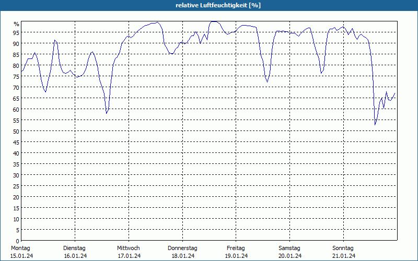The width and height of the screenshot is (418, 261).
Task: Click the y-axis value 80
Action: click(16, 65)
